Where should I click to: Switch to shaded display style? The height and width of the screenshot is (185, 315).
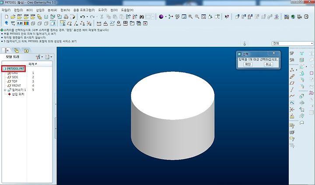tap(52, 23)
